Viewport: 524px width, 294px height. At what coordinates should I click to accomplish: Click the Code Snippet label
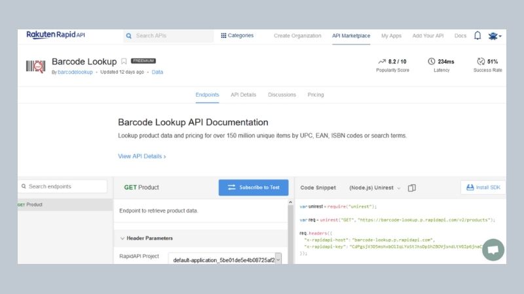[x=318, y=188]
